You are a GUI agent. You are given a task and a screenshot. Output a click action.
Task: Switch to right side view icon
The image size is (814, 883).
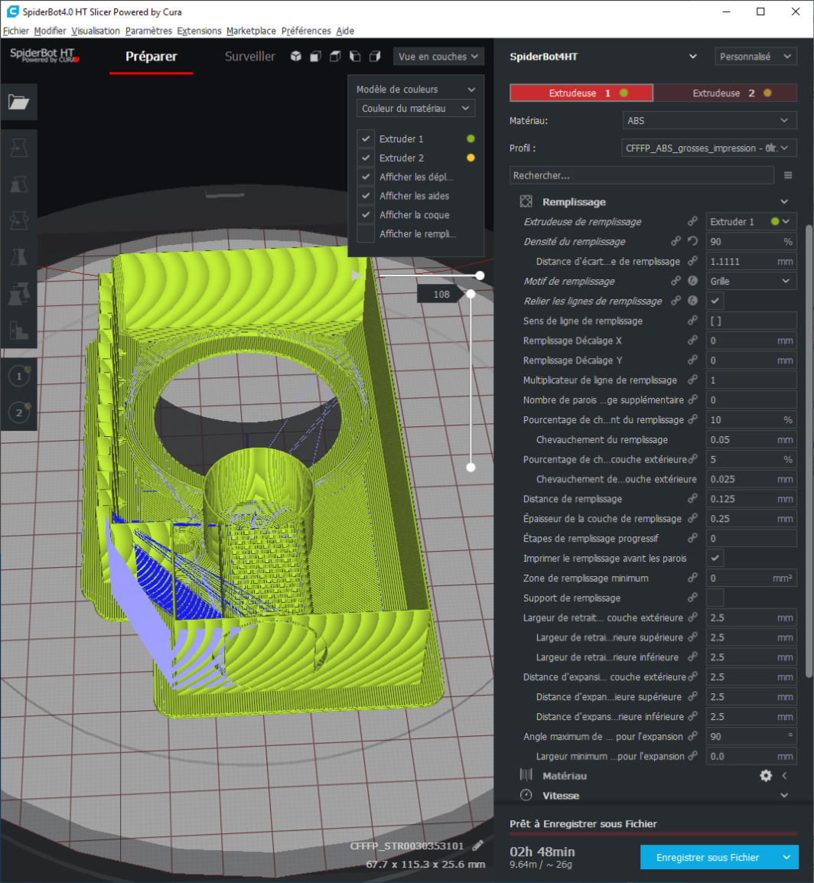375,57
